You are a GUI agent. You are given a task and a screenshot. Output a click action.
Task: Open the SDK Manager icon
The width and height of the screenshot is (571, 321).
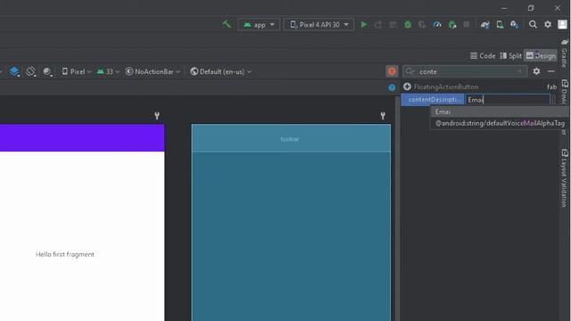coord(514,24)
